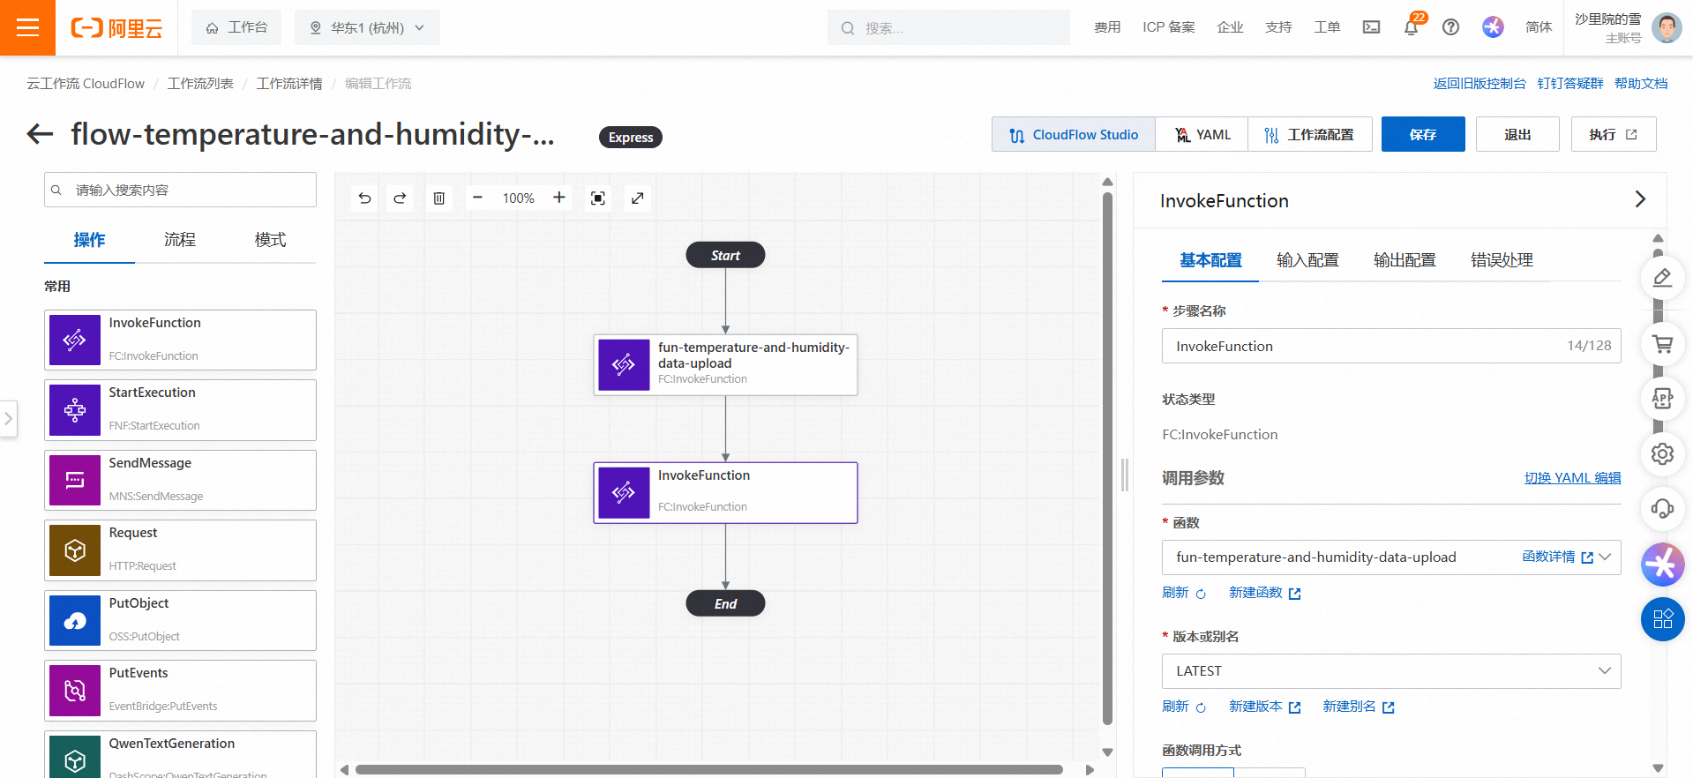Click the Alibaba Cloud logo
The width and height of the screenshot is (1693, 778).
click(x=116, y=28)
